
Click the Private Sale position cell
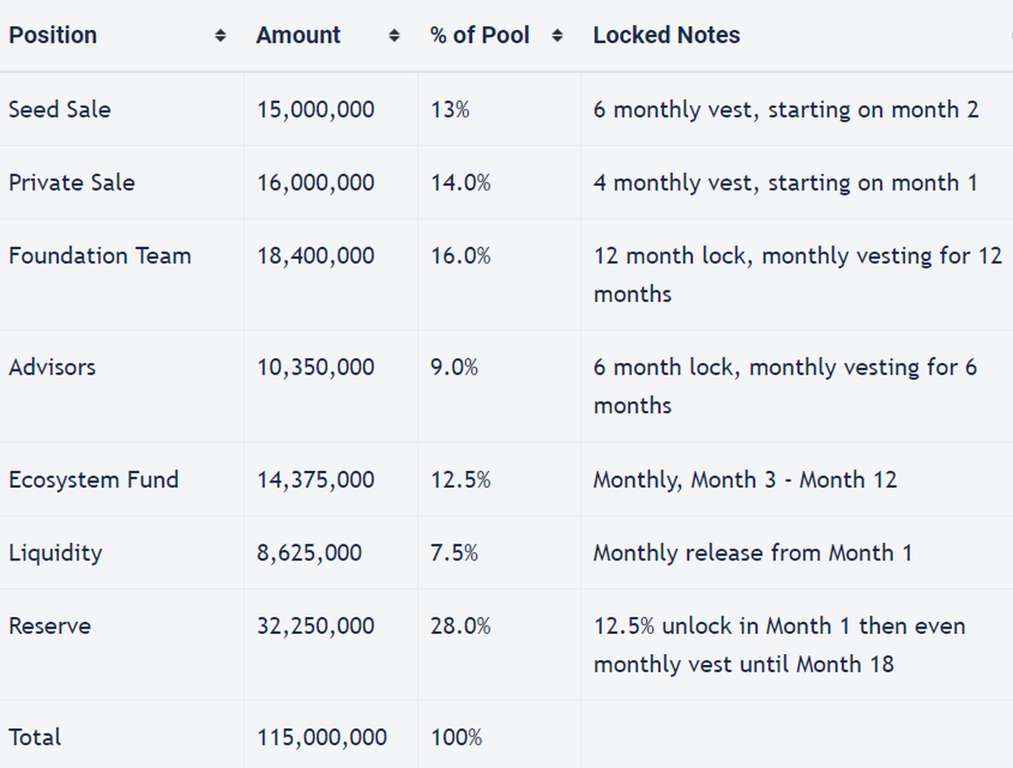pyautogui.click(x=72, y=183)
